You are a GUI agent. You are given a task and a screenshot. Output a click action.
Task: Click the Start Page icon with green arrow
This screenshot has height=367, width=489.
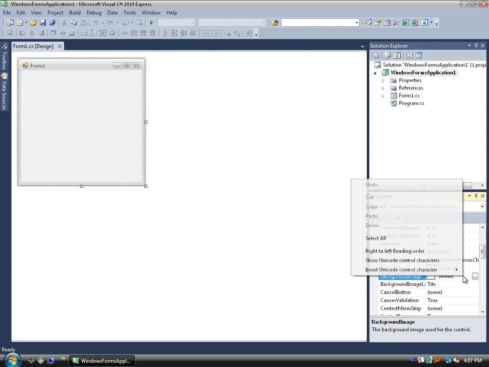(x=406, y=23)
